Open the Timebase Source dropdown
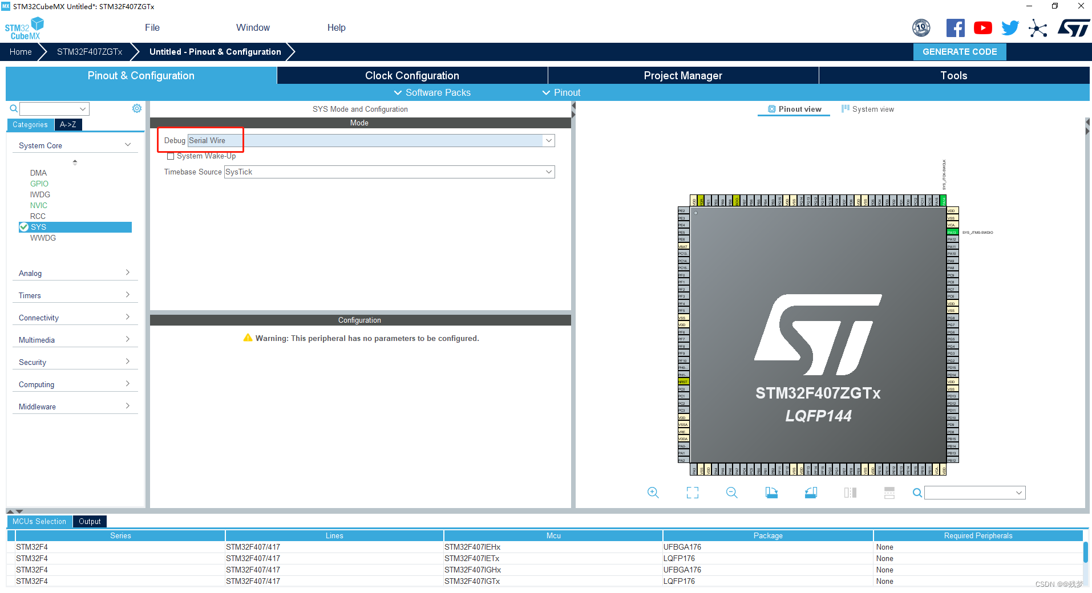 click(x=548, y=172)
